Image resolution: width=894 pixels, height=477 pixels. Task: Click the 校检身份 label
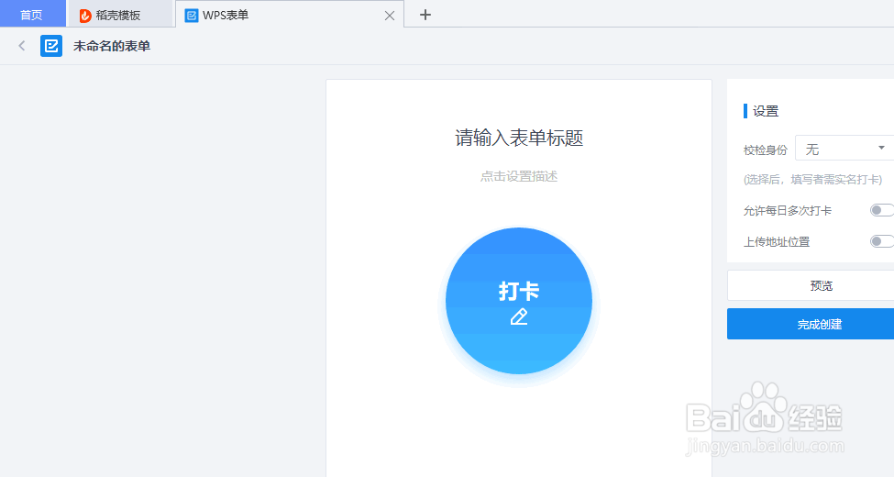click(x=765, y=150)
